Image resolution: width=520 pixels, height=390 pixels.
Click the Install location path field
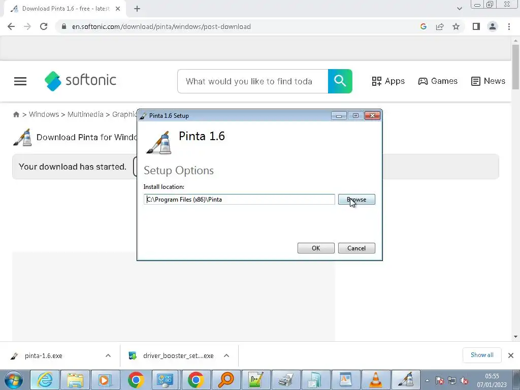pos(239,199)
